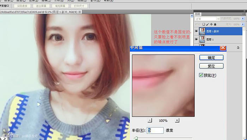This screenshot has height=140, width=247.
Task: Open the 填充 fill slider arrow
Action: [x=243, y=24]
